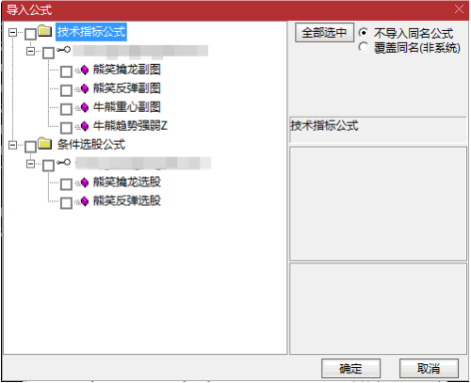Confirm import with the 确定 button
This screenshot has height=383, width=471.
(x=350, y=368)
